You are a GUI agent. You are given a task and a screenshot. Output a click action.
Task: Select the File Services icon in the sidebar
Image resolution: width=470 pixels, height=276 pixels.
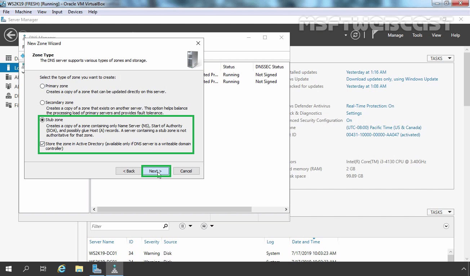click(9, 105)
